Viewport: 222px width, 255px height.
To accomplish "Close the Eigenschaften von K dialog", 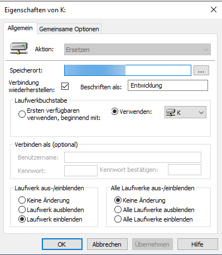I will (214, 9).
